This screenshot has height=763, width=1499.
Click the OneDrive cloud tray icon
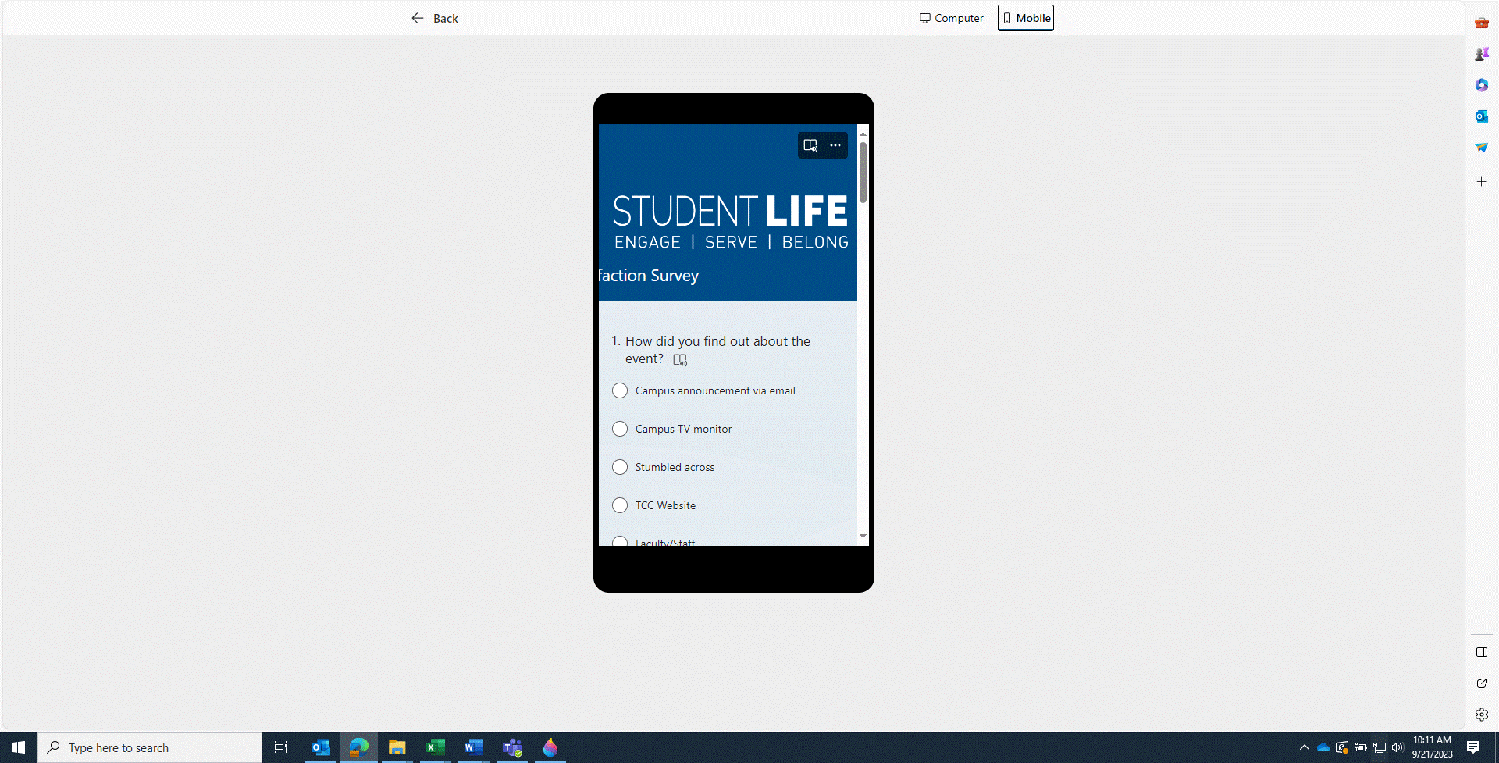click(x=1323, y=747)
